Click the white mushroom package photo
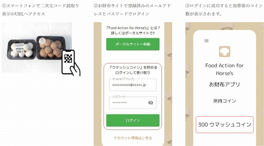Viewport: 264px width, 146px height. pyautogui.click(x=21, y=50)
